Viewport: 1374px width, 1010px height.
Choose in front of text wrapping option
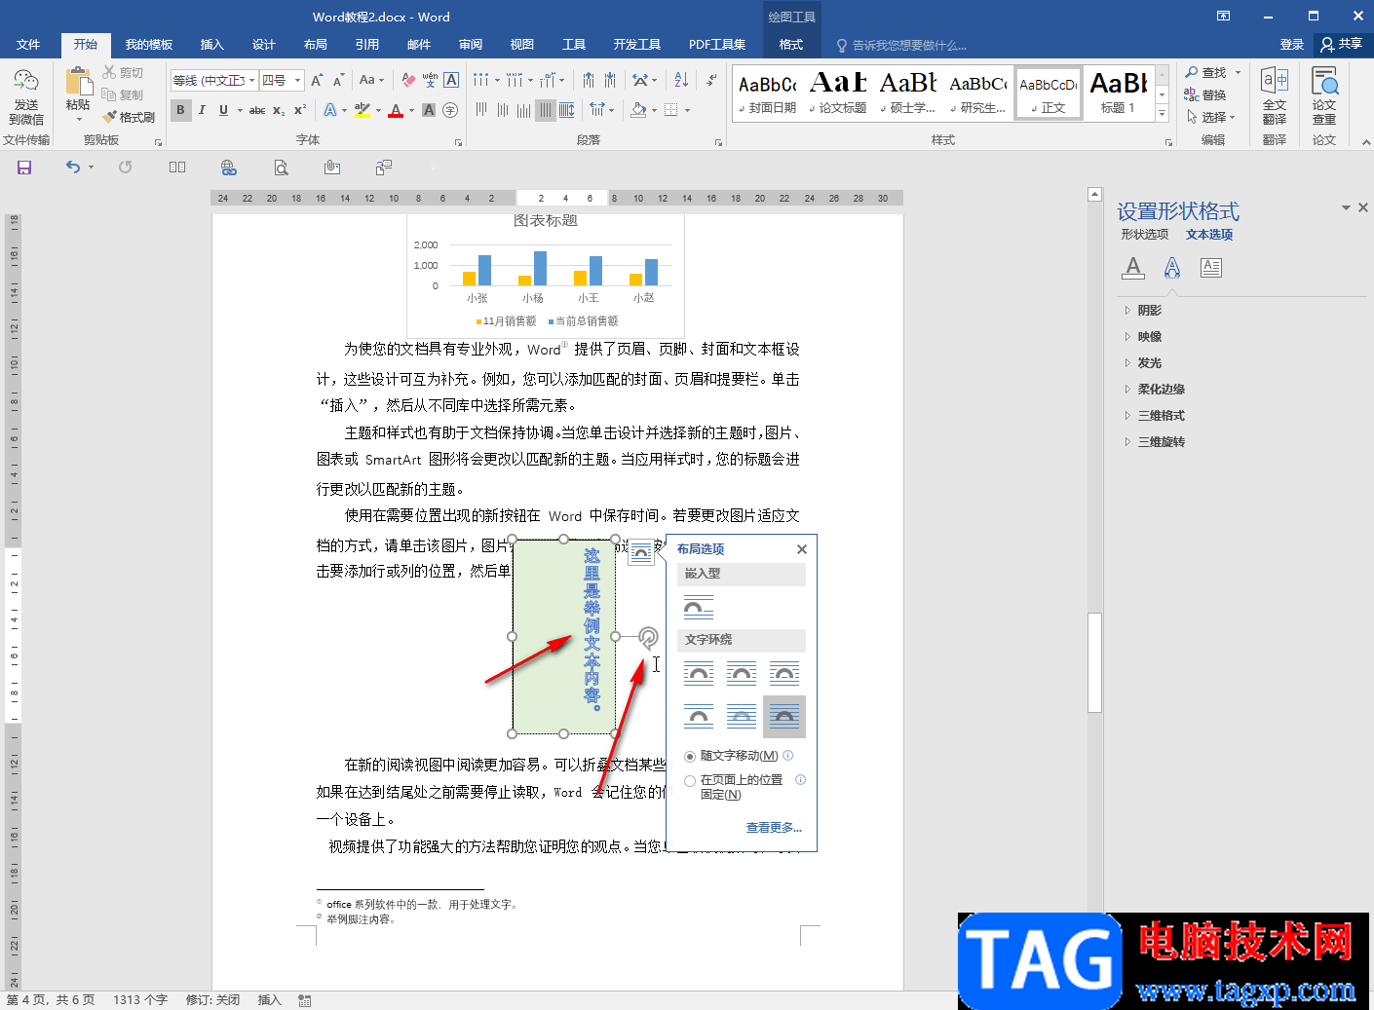coord(784,717)
